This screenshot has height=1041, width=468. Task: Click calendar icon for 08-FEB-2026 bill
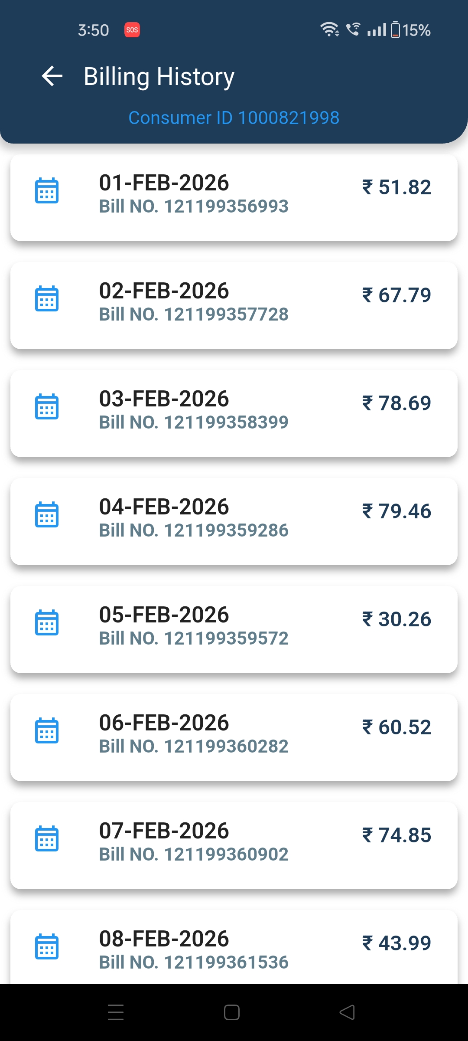(x=47, y=946)
